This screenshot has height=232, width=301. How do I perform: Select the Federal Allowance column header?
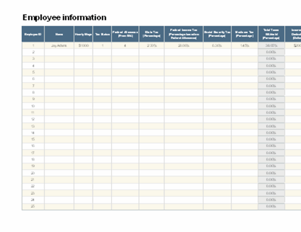click(x=125, y=34)
